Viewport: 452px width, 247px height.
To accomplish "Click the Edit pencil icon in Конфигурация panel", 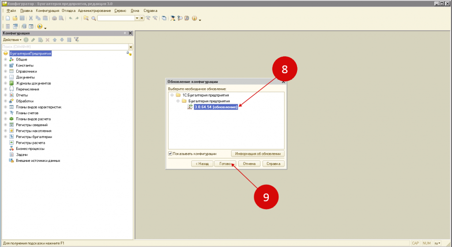I will tap(33, 40).
